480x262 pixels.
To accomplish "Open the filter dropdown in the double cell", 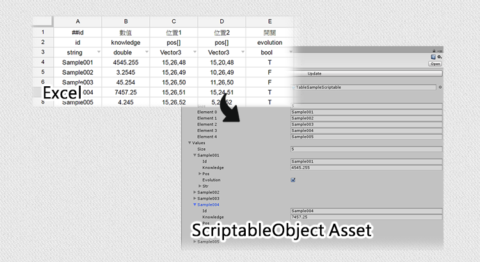I will point(147,52).
